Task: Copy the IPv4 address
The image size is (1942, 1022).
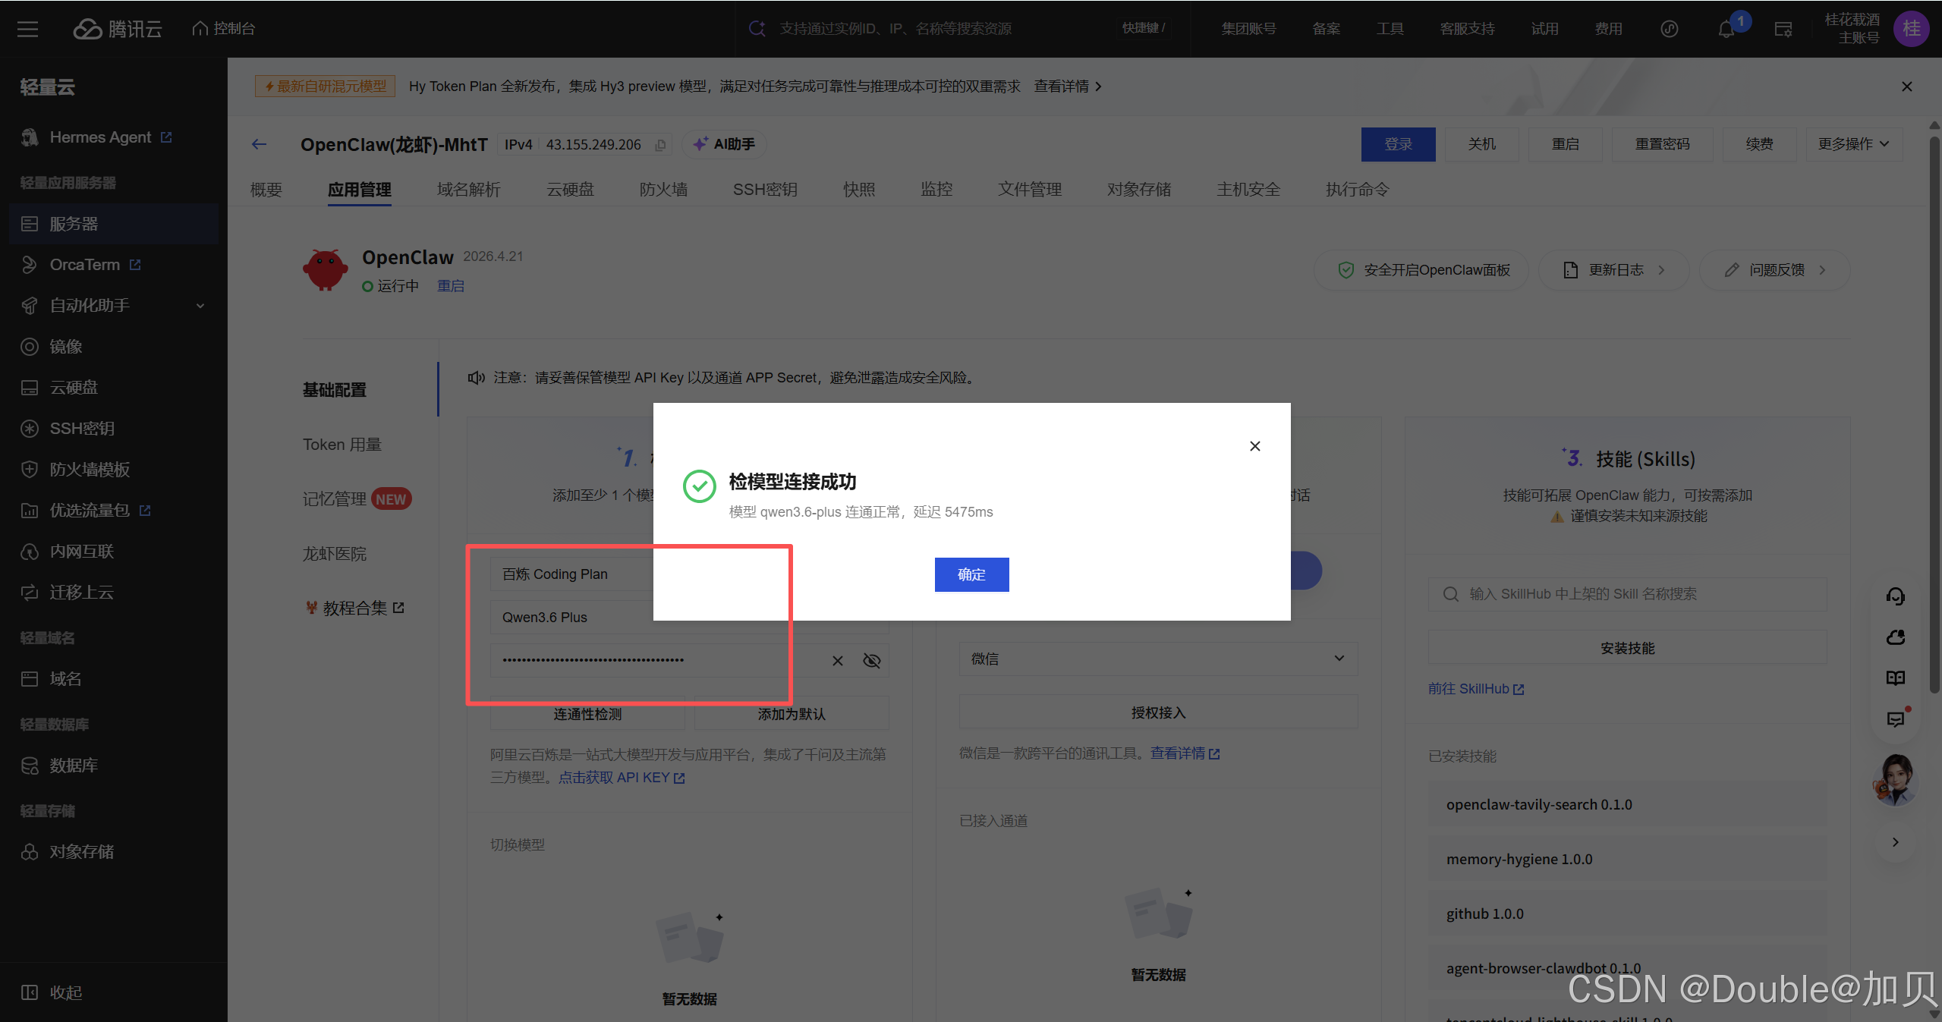Action: 660,145
